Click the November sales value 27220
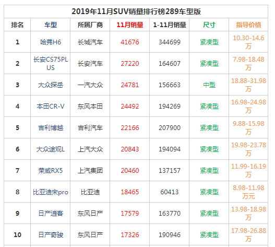Screen dimensions: 275x247 pyautogui.click(x=130, y=64)
